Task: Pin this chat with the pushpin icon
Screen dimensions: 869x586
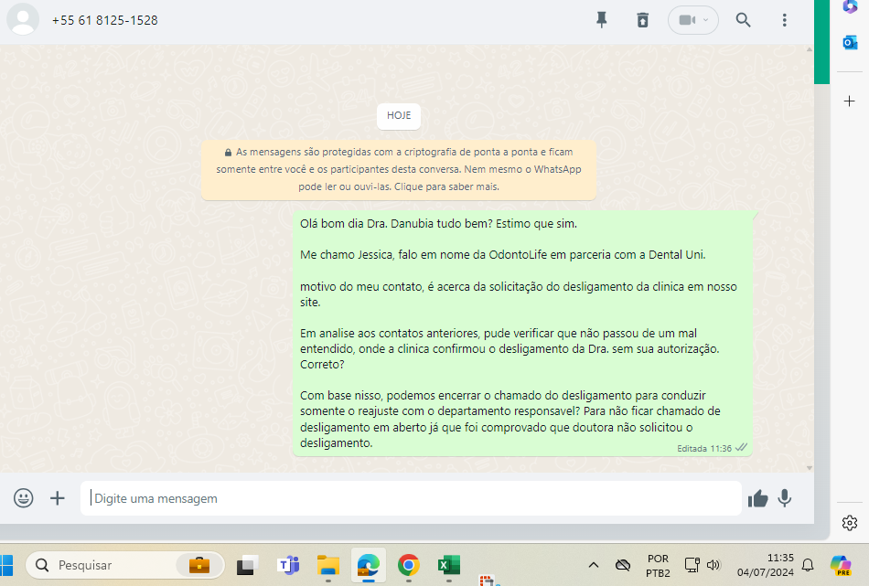Action: pos(601,20)
